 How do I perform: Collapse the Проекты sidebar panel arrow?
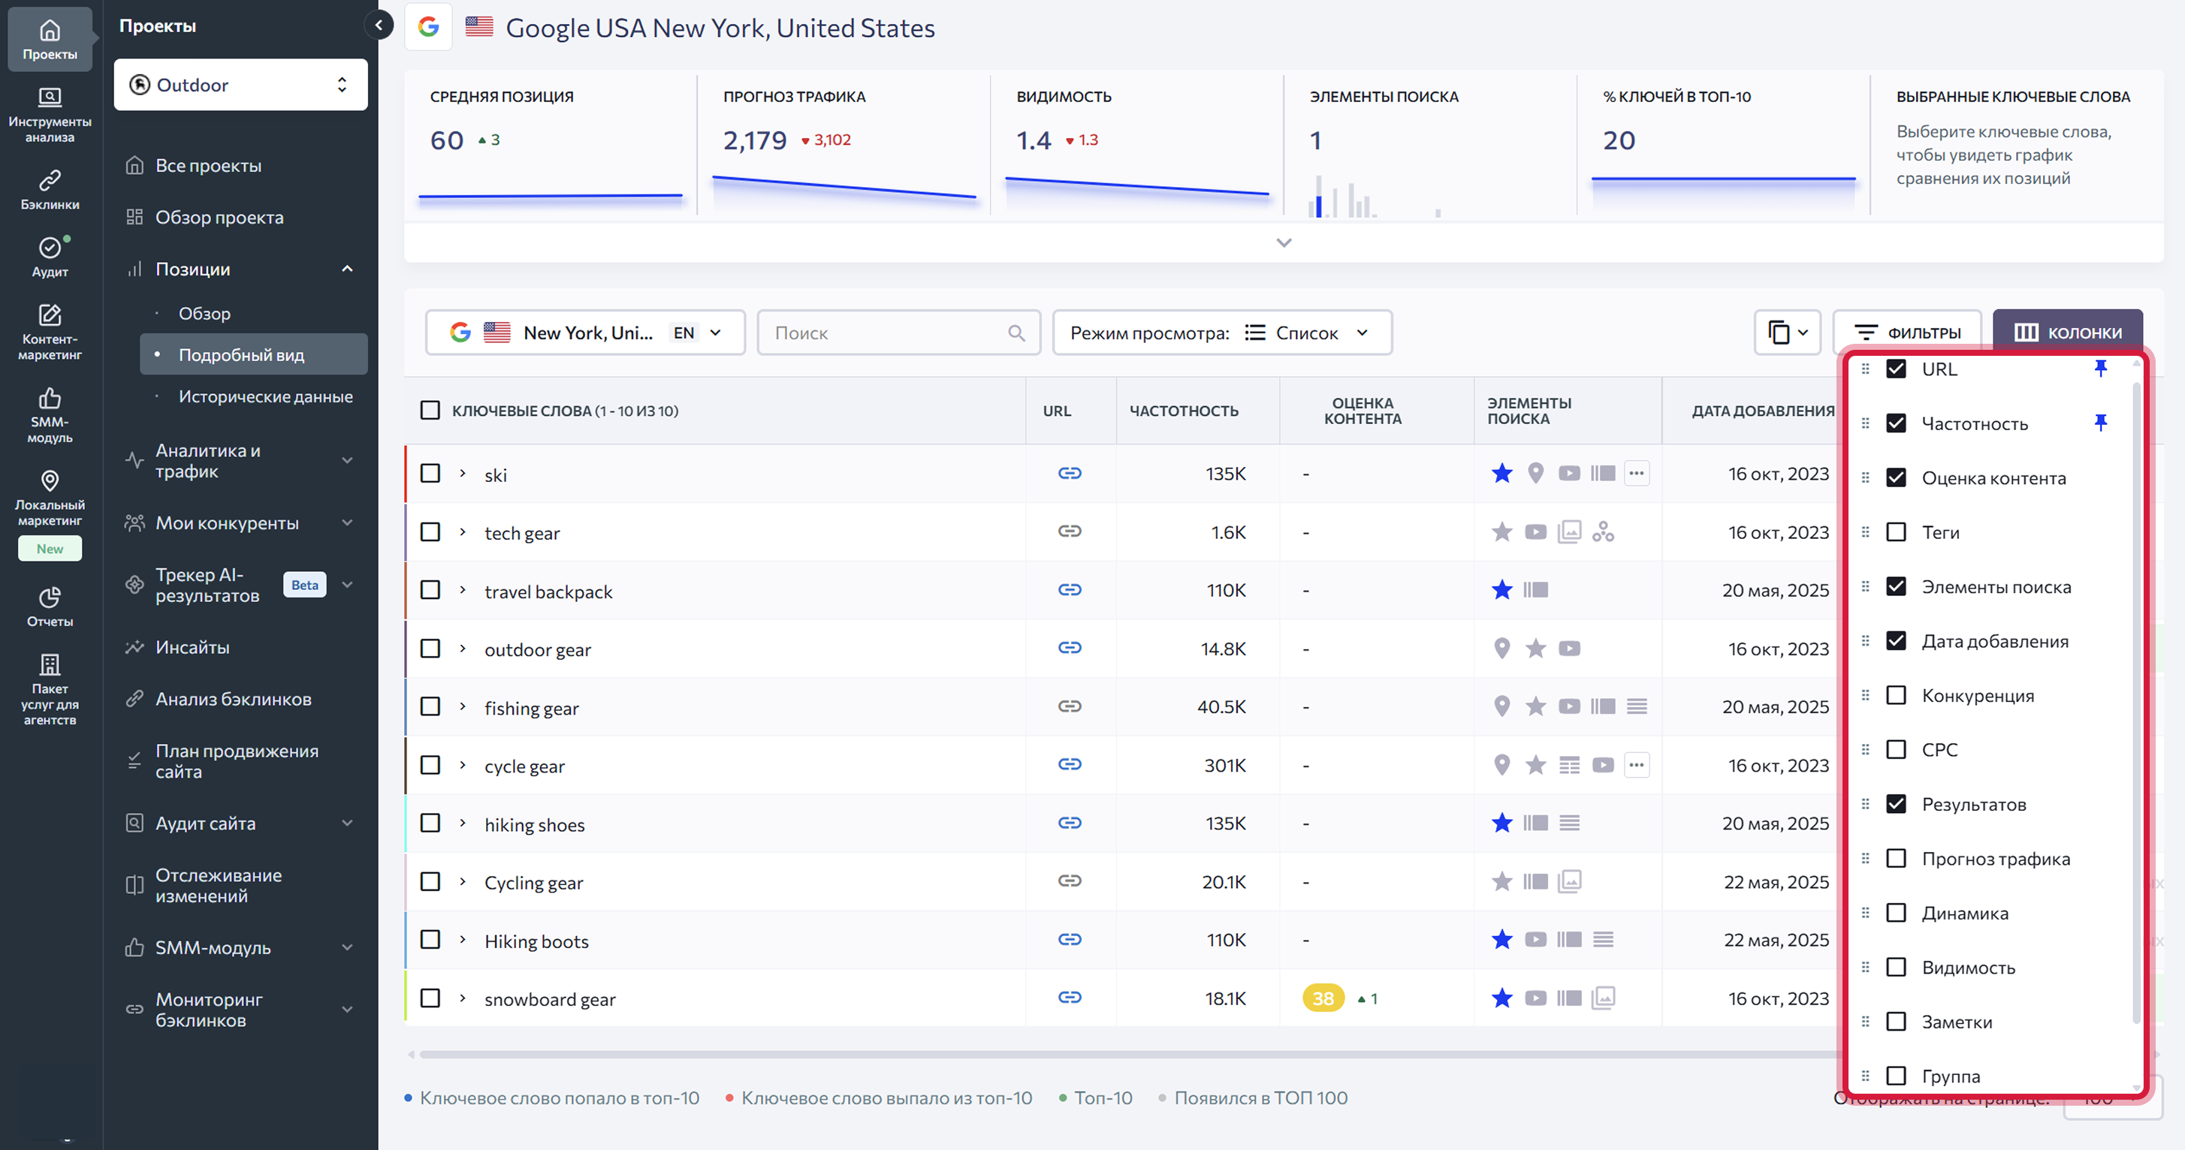pos(379,26)
